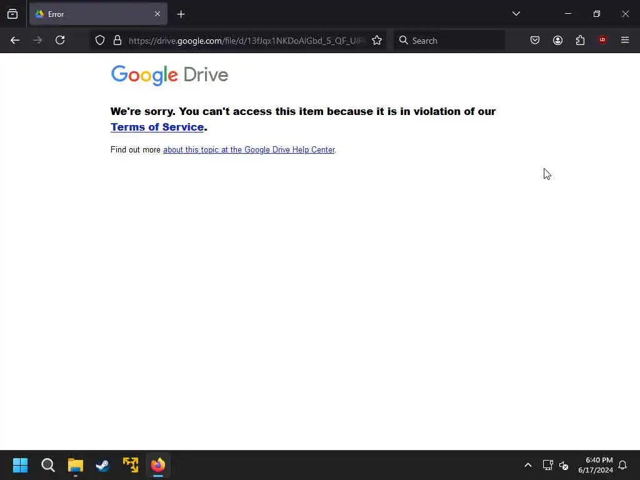Image resolution: width=640 pixels, height=480 pixels.
Task: Open a new tab with the plus button
Action: [181, 14]
